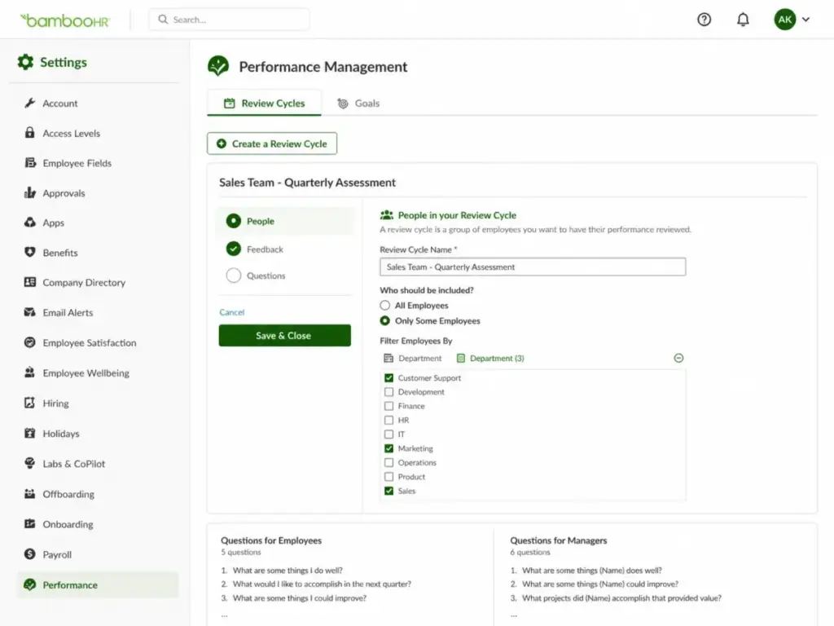Select the People step
Screen dimensions: 834x626
coord(285,221)
